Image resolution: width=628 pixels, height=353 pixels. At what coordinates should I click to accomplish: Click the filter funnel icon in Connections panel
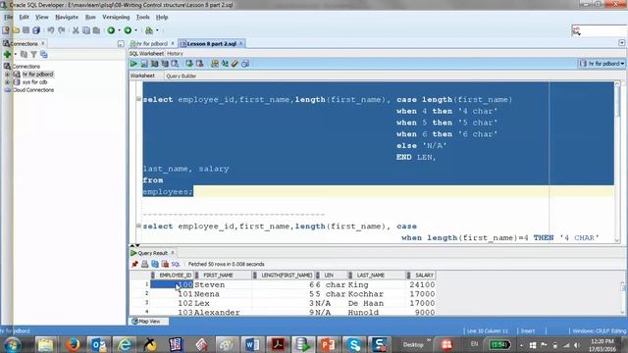(34, 55)
